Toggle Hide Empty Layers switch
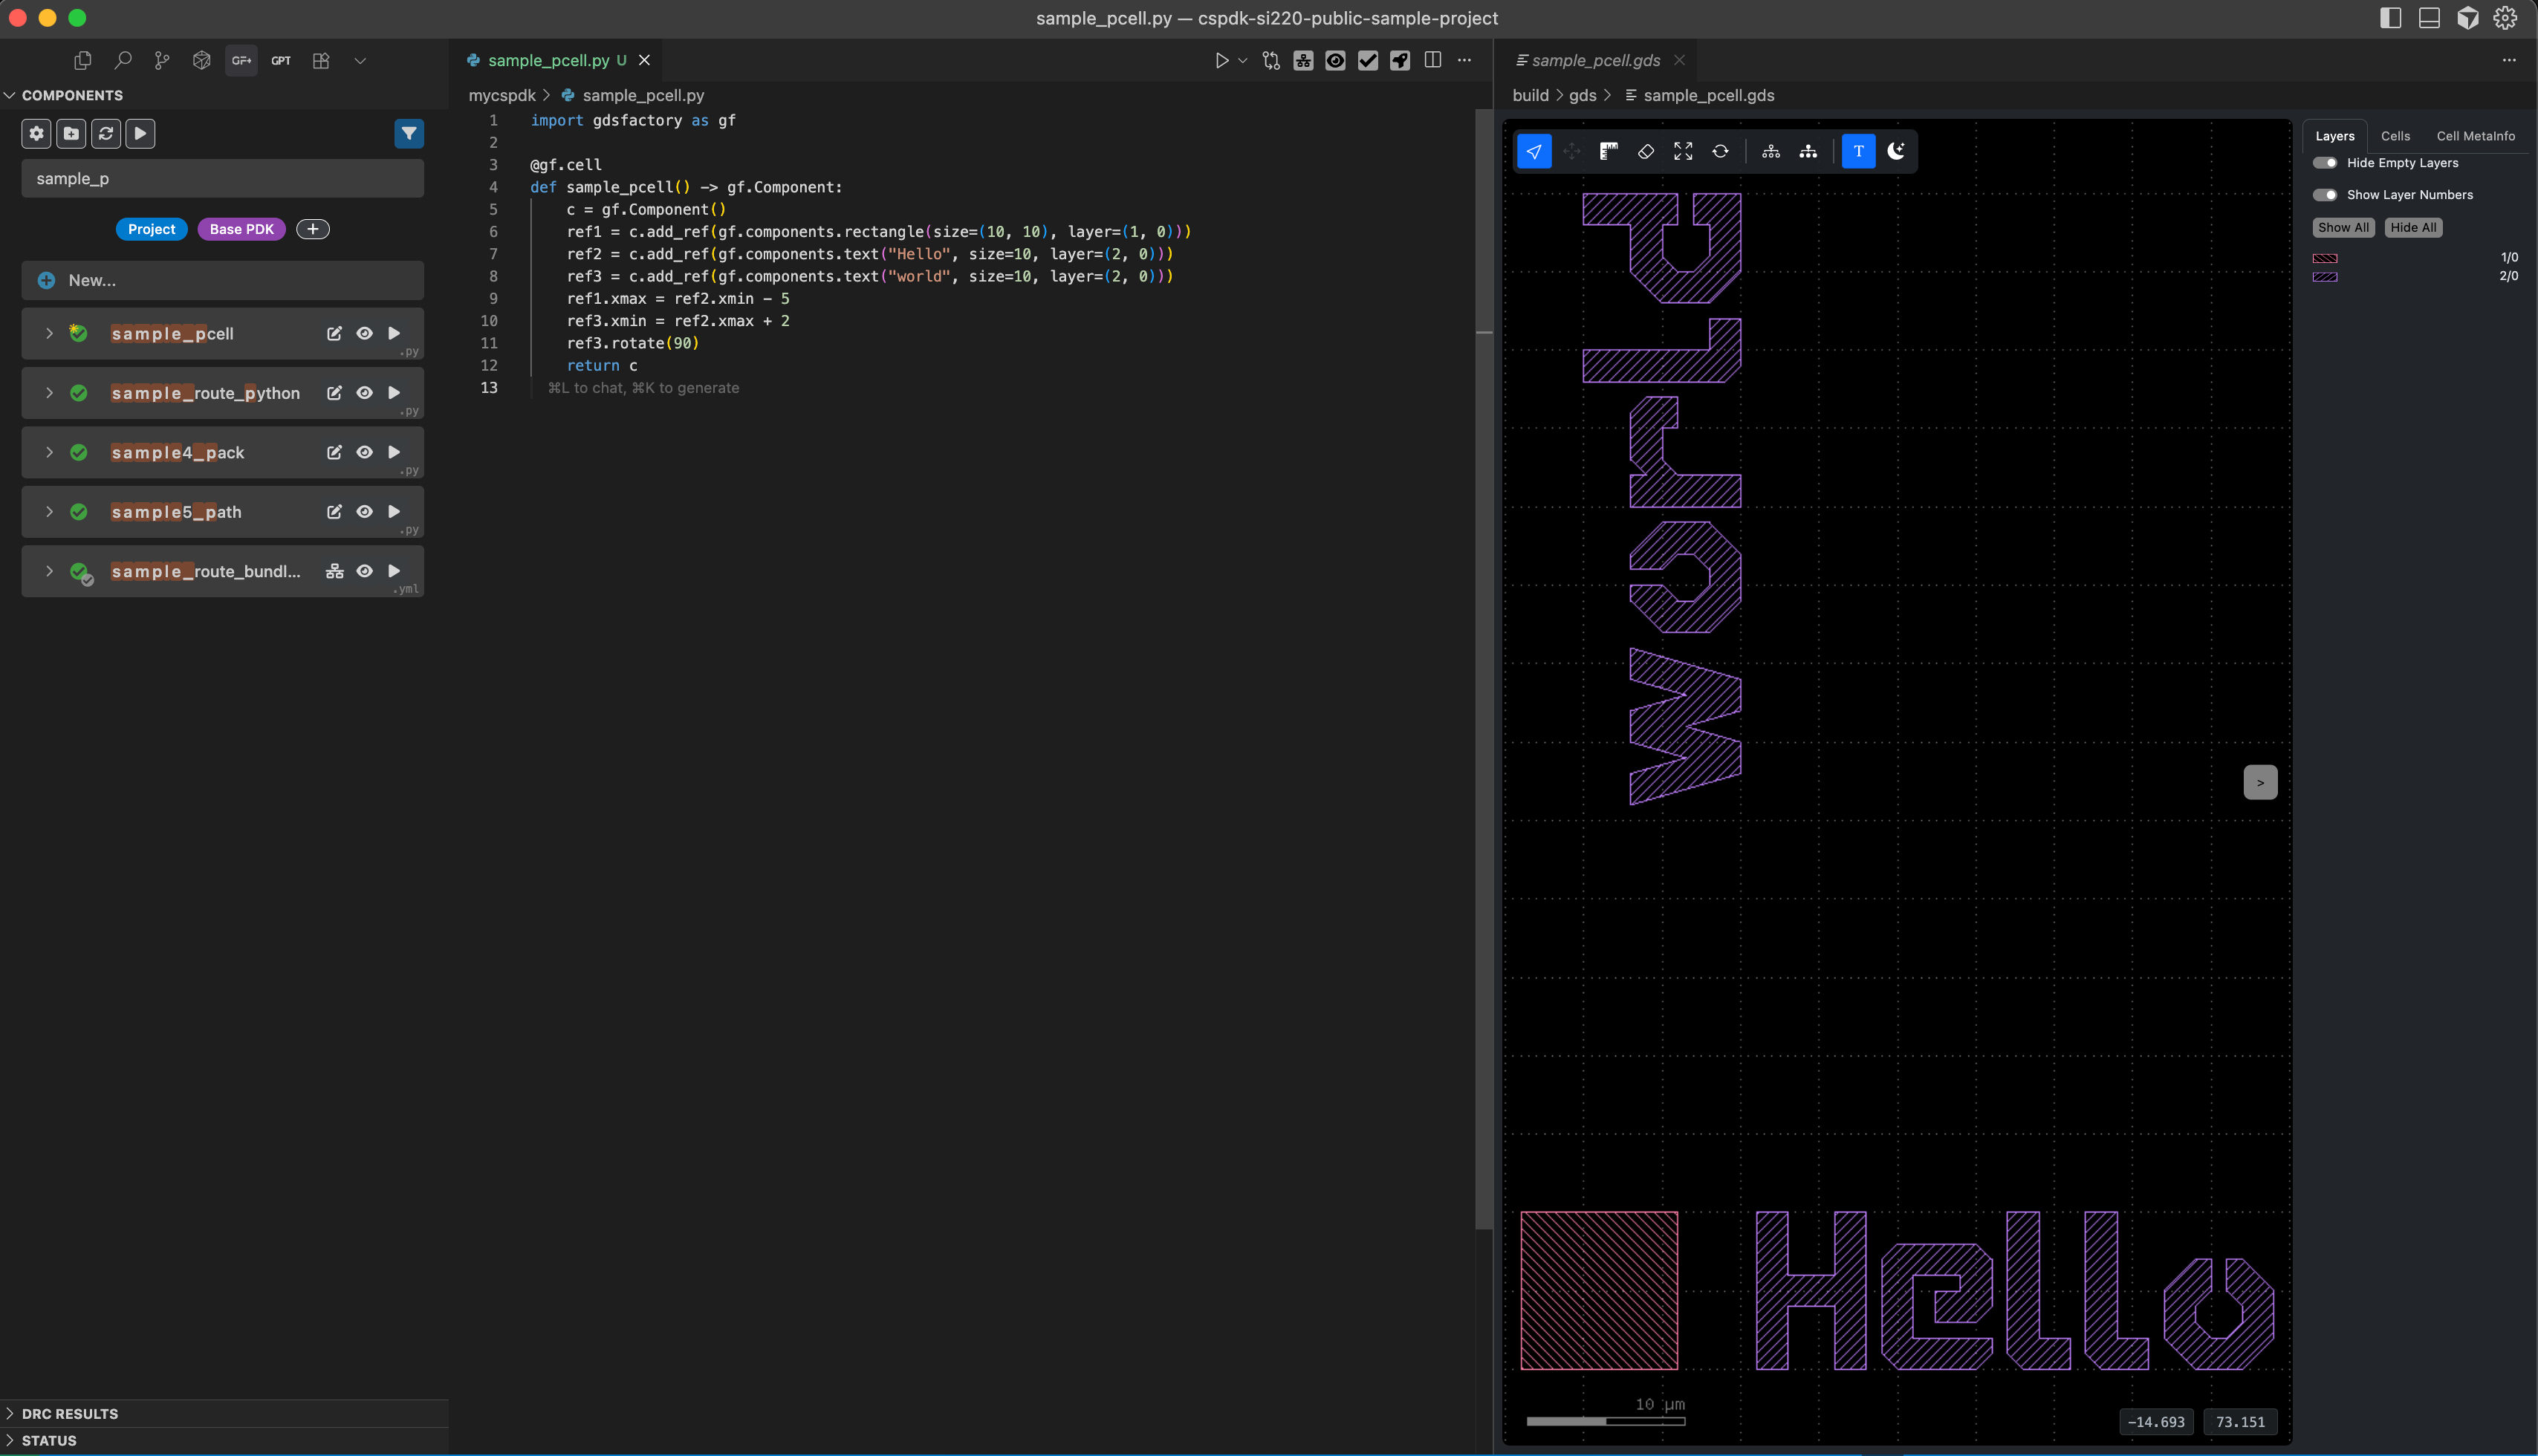The height and width of the screenshot is (1456, 2538). tap(2324, 163)
